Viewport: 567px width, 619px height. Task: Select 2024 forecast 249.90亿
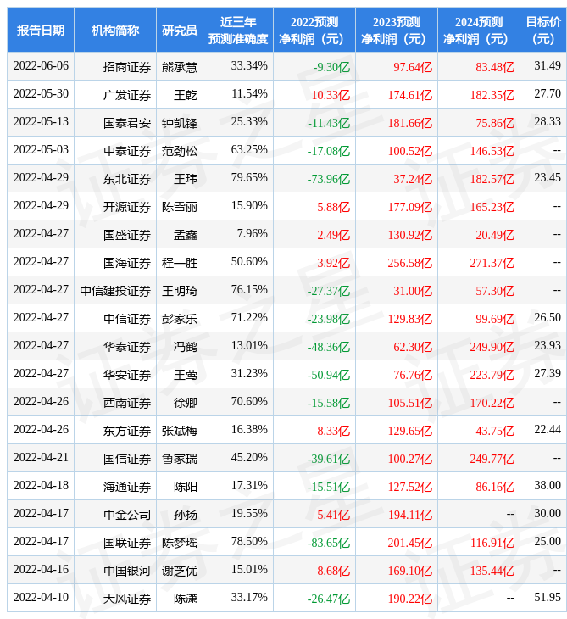pyautogui.click(x=492, y=348)
